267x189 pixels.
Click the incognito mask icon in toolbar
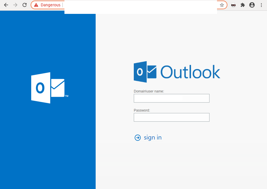233,5
